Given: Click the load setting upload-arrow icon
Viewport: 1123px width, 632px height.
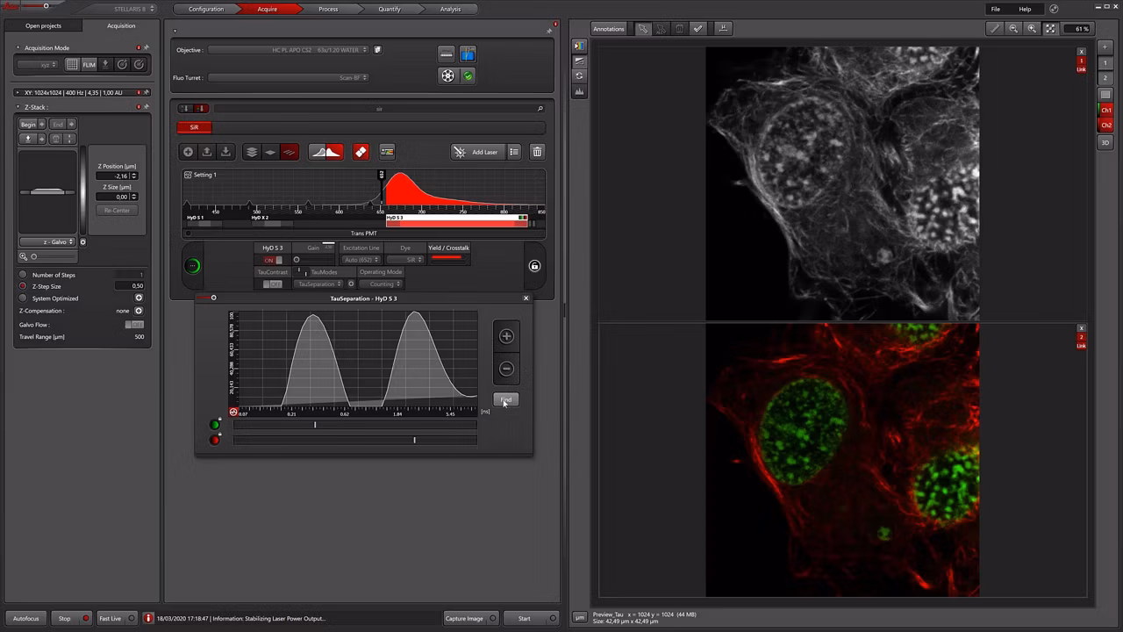Looking at the screenshot, I should pos(207,152).
